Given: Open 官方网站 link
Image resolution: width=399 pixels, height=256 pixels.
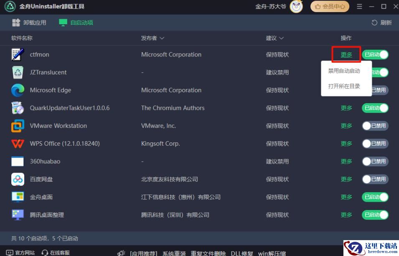Looking at the screenshot, I should coord(20,253).
